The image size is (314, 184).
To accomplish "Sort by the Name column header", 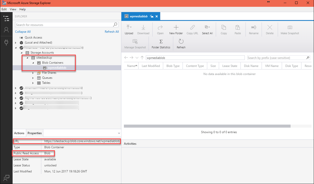I will 131,66.
